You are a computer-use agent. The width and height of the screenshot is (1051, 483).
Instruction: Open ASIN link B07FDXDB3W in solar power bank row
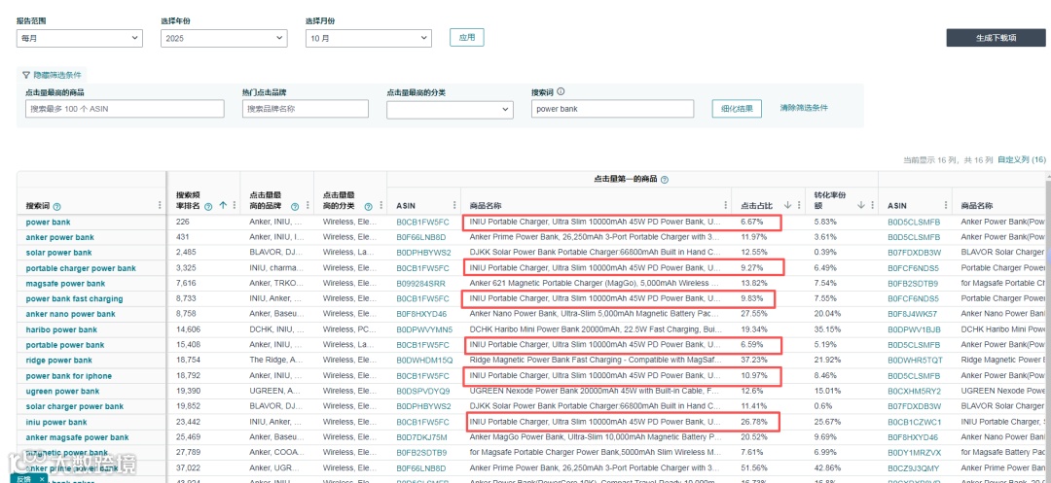coord(915,253)
